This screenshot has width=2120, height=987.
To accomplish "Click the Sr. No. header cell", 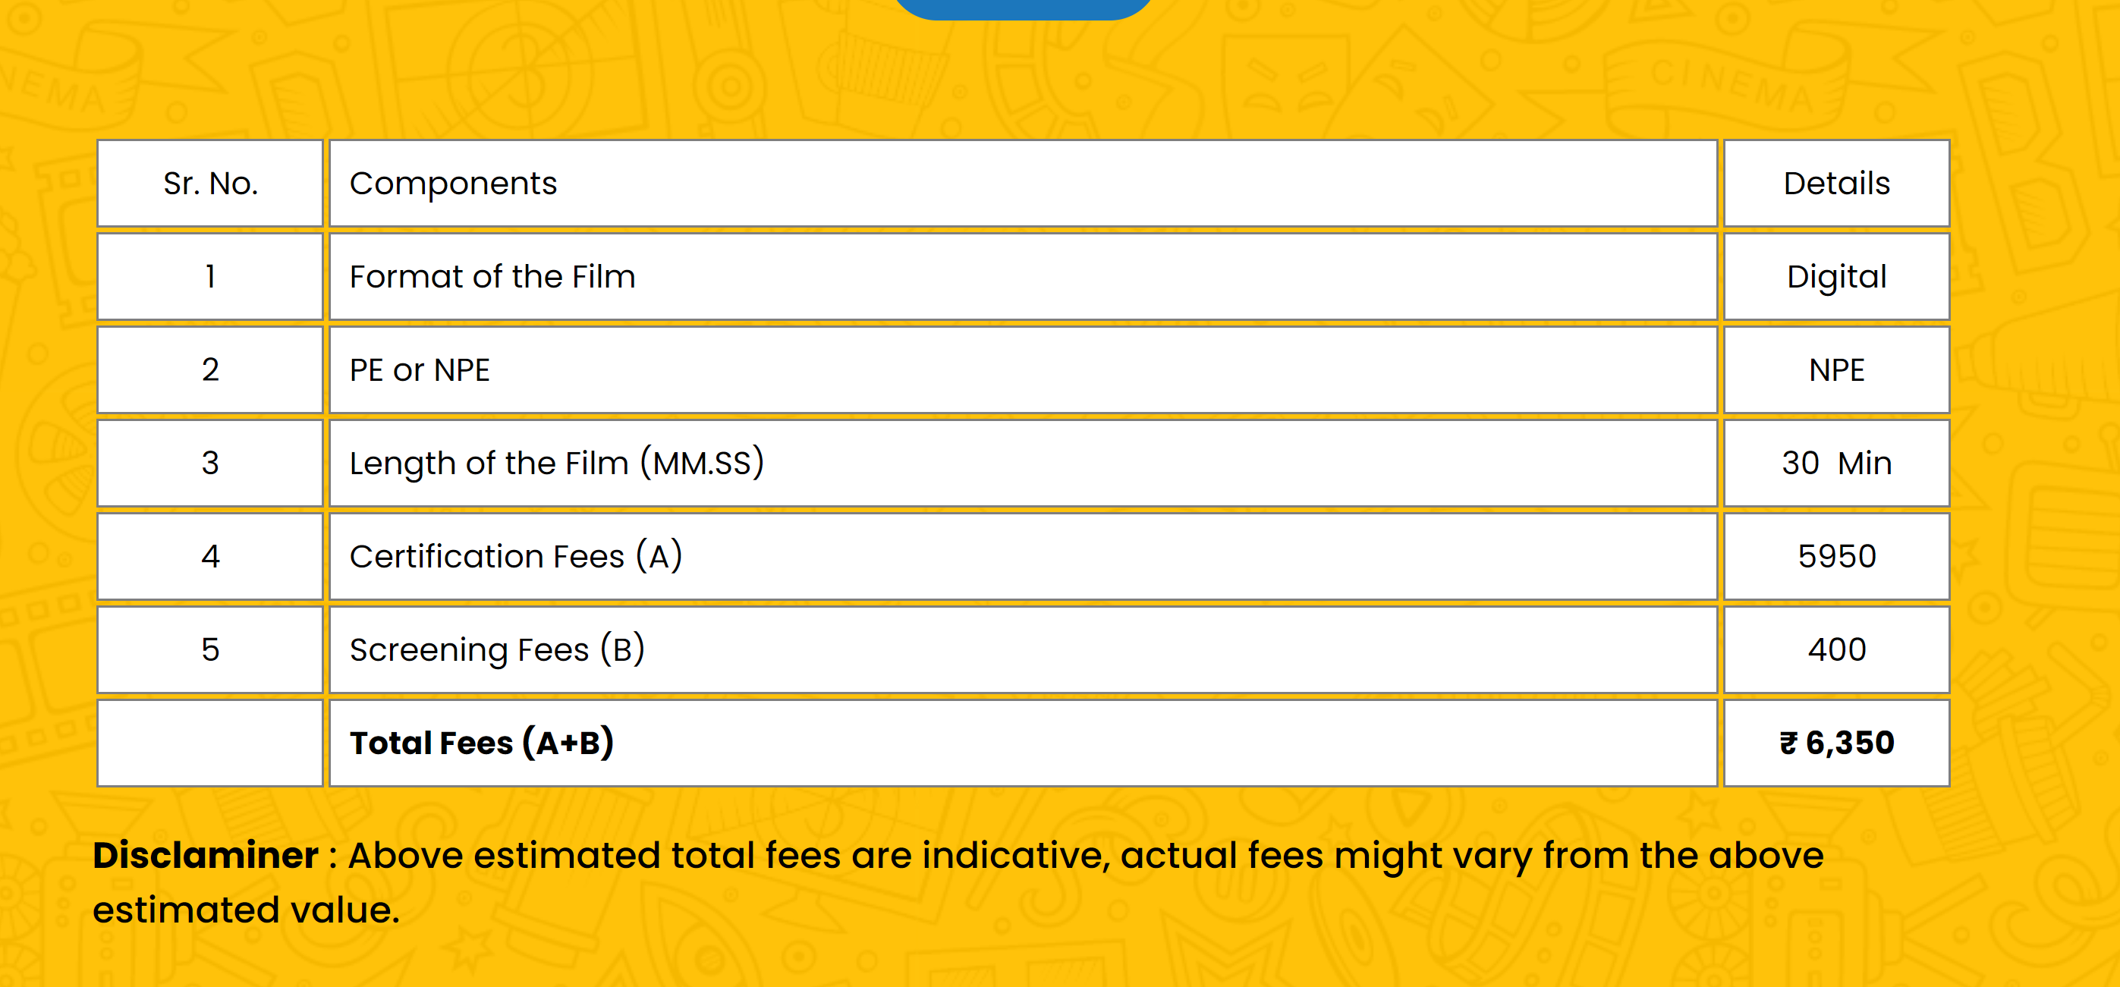I will [x=210, y=184].
